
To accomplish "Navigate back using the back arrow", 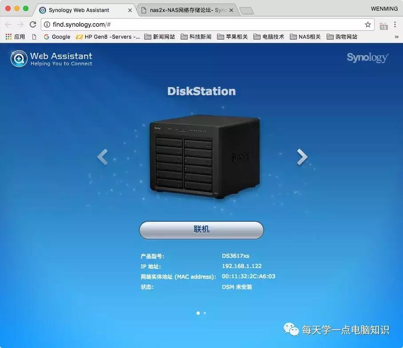I will click(8, 25).
